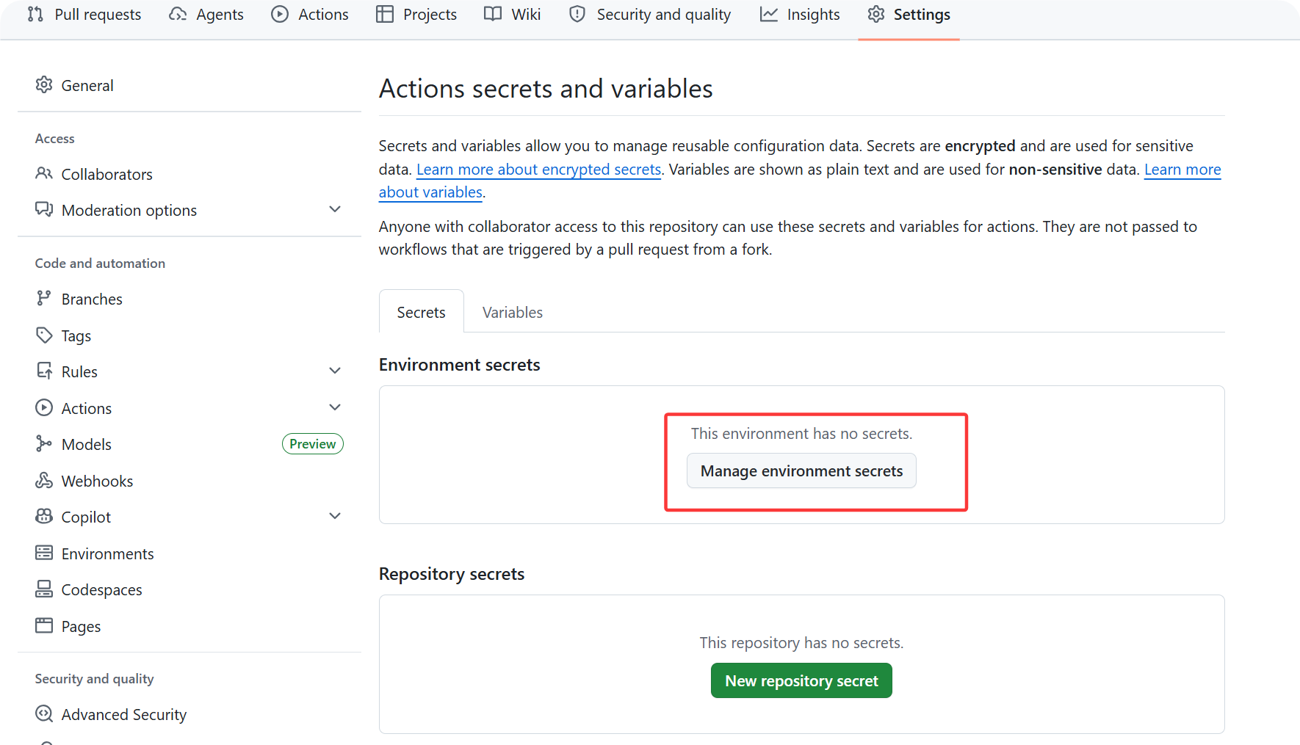
Task: Click the 'Code and automation' section header
Action: coord(100,263)
